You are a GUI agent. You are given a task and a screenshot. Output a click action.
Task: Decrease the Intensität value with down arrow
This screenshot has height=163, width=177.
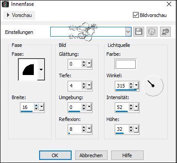tap(131, 109)
